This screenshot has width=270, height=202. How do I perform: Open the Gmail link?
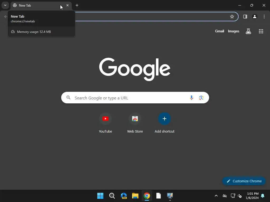pos(220,31)
